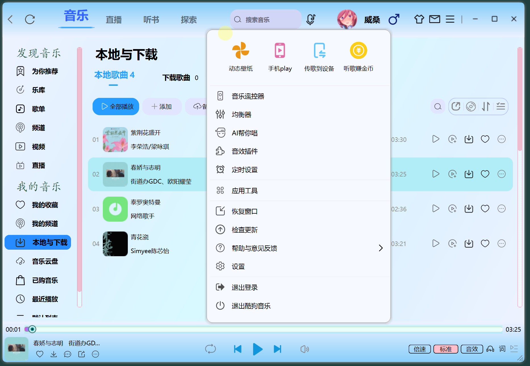
Task: Open 为你推荐 in the sidebar
Action: (37, 71)
